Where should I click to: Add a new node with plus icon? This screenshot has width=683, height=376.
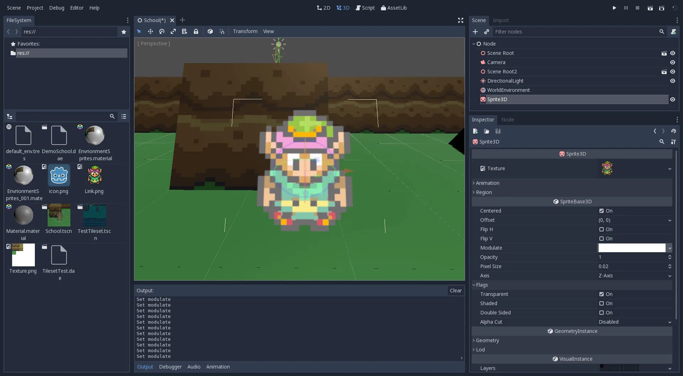coord(475,32)
